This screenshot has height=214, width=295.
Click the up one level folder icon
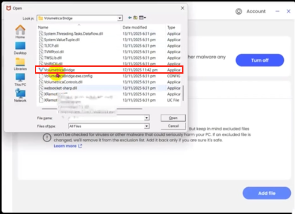135,18
